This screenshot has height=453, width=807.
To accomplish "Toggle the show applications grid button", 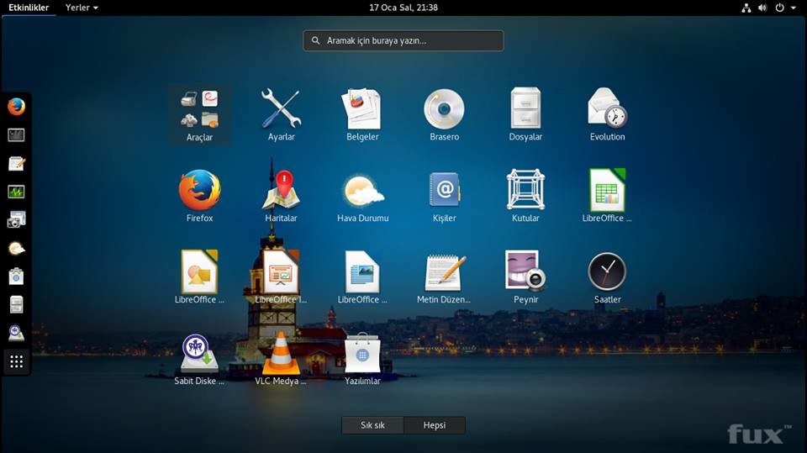I will [x=16, y=361].
